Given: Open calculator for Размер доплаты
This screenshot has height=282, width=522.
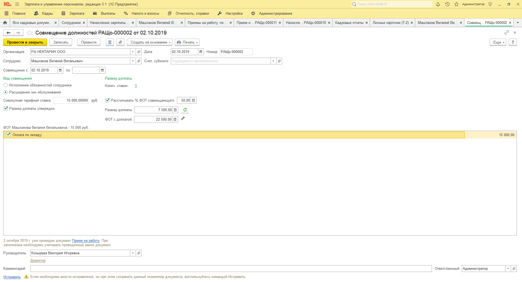Looking at the screenshot, I should point(175,110).
